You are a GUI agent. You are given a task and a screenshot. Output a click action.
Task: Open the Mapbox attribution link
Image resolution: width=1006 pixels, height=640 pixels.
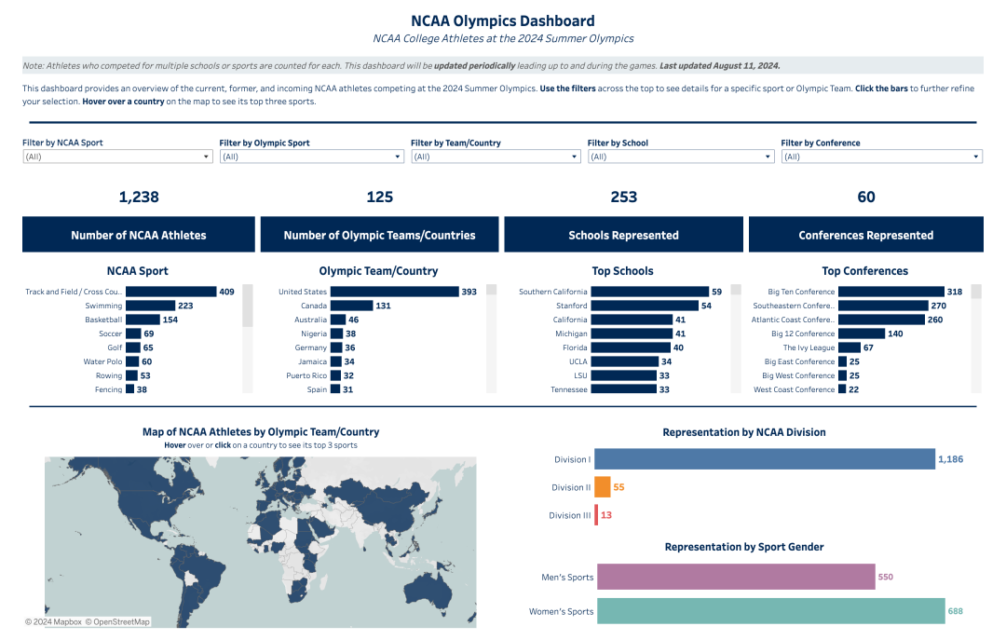[x=53, y=622]
